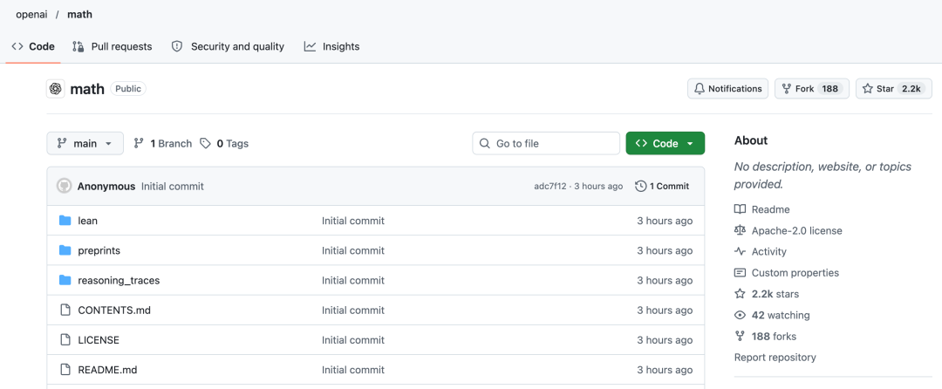Click the Report repository link
The height and width of the screenshot is (389, 942).
point(775,358)
